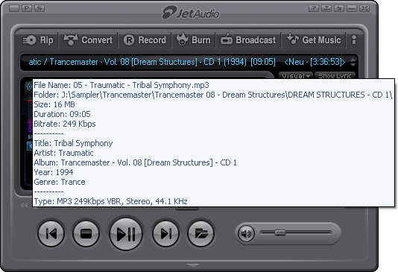Click the 'Year: 1994' text
Viewport: 398px width, 272px height.
coord(54,172)
